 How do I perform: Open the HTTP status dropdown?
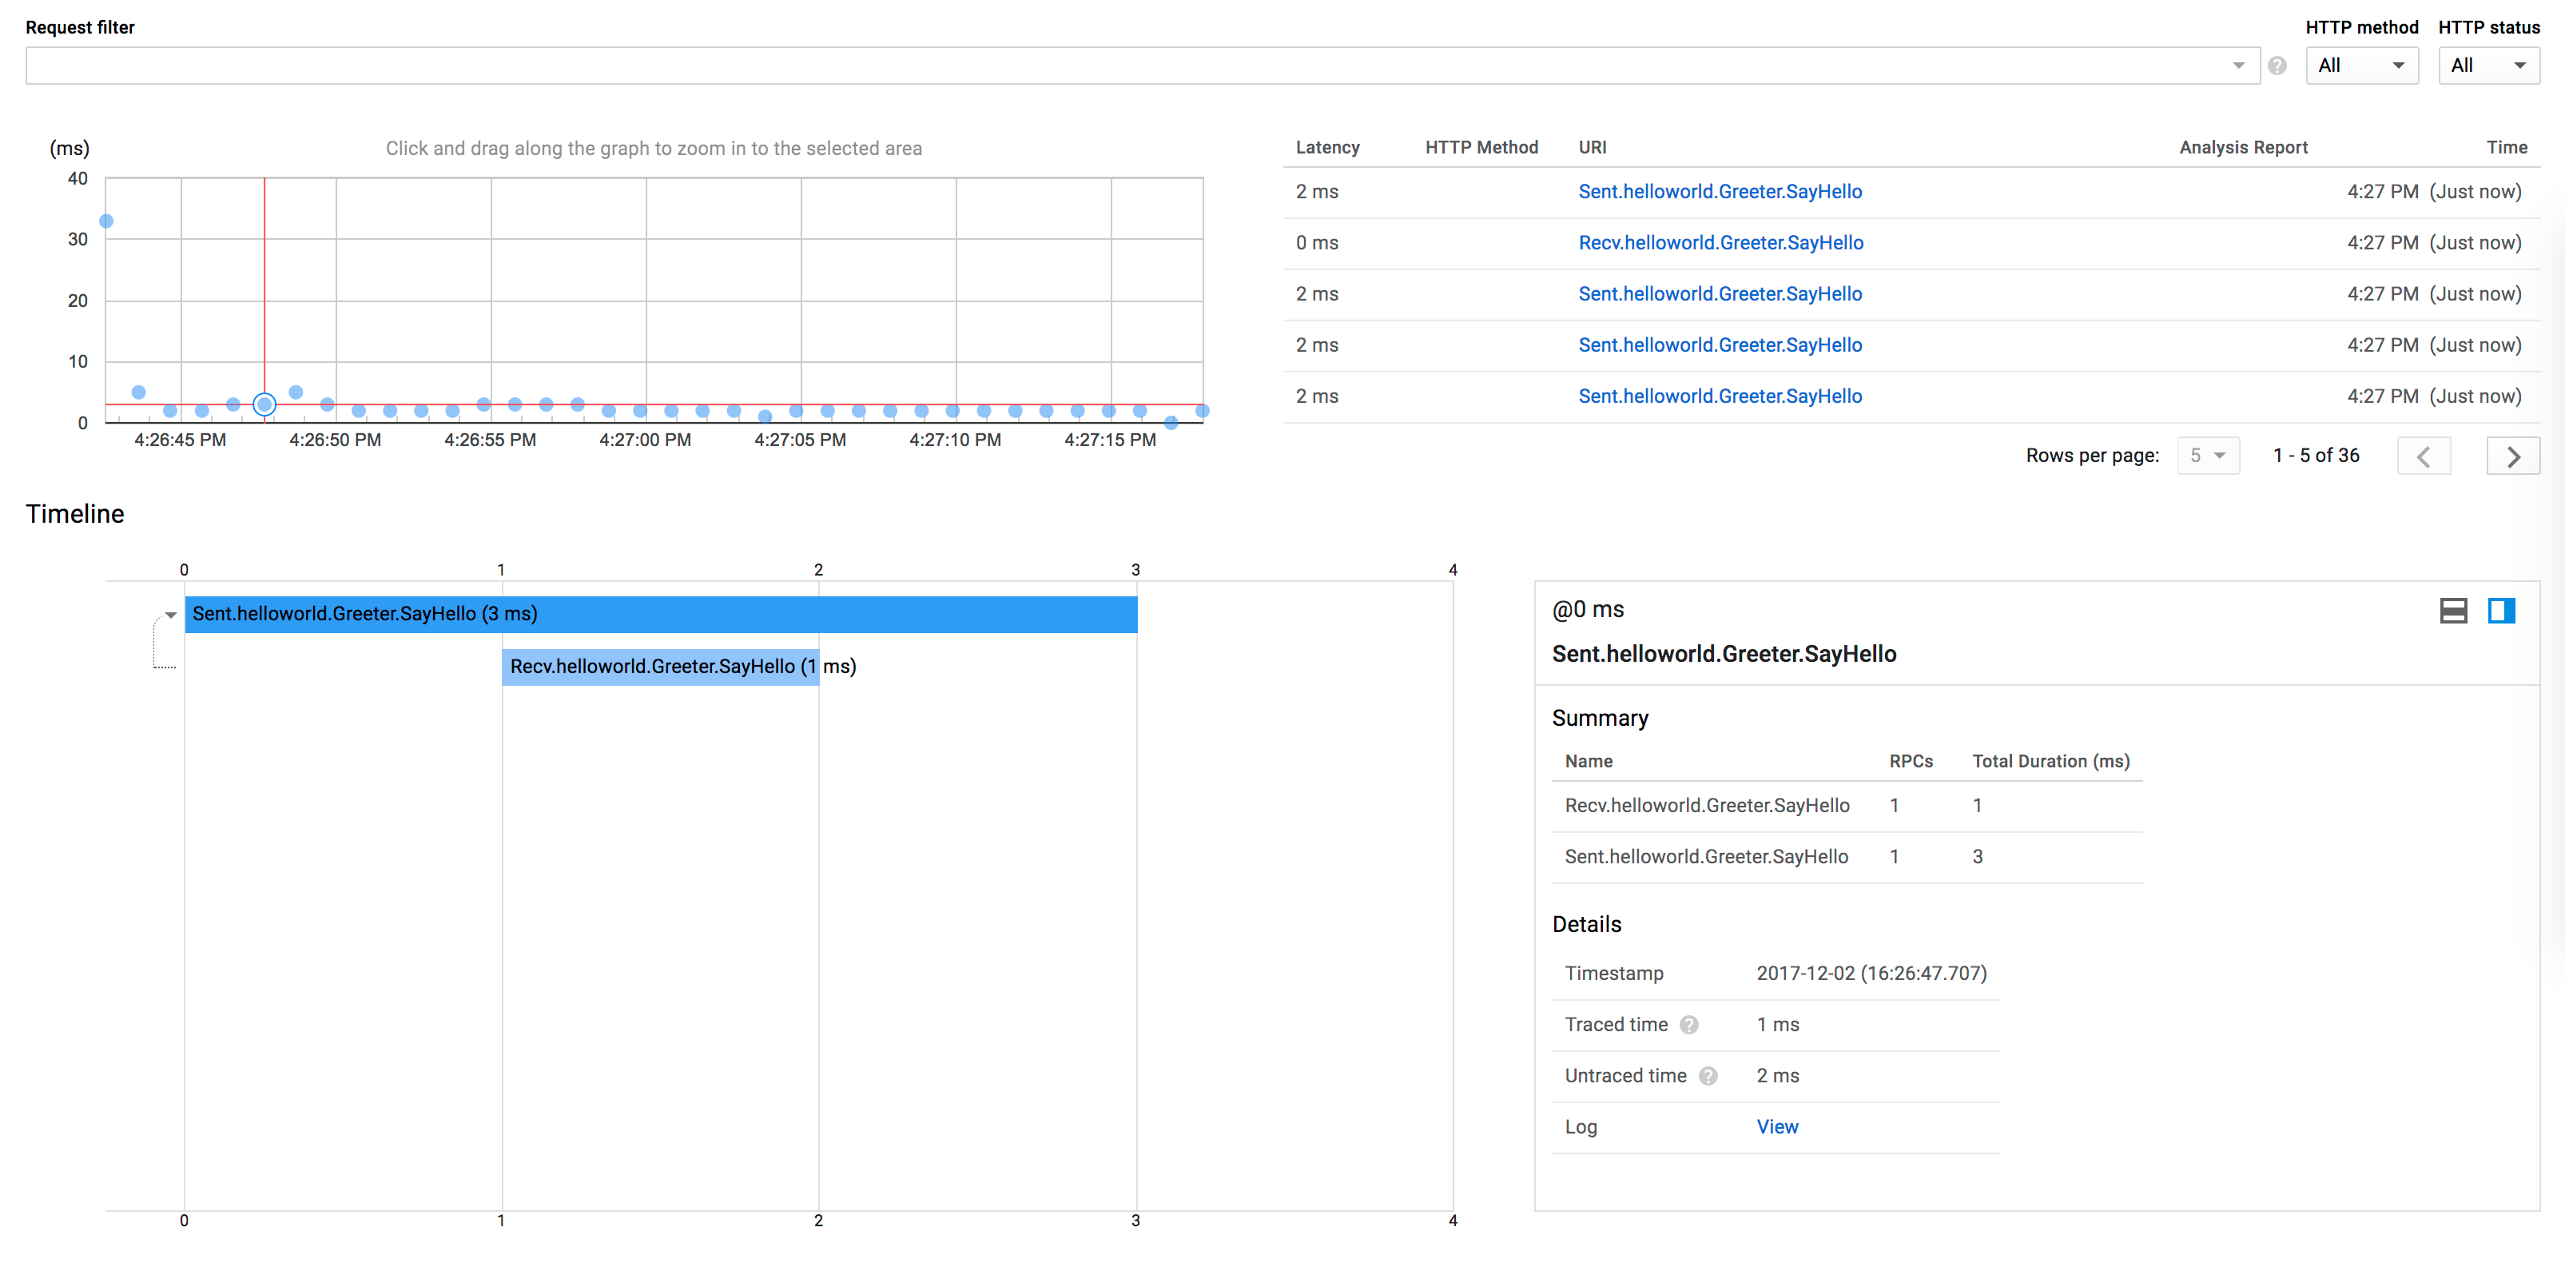2487,66
